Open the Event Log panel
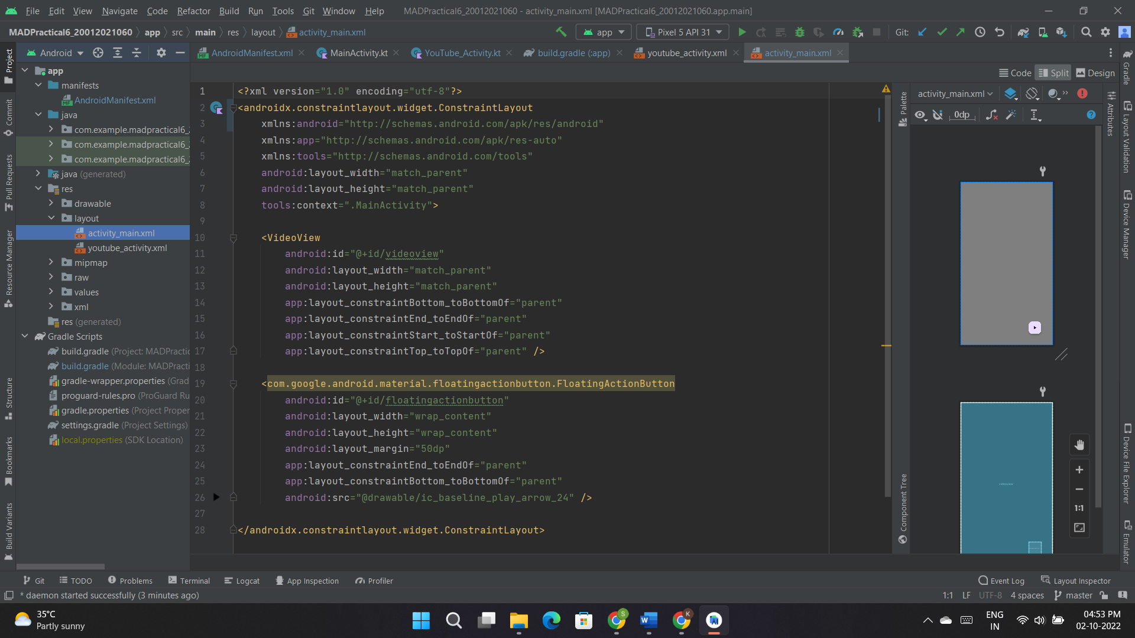The image size is (1135, 638). (1005, 581)
